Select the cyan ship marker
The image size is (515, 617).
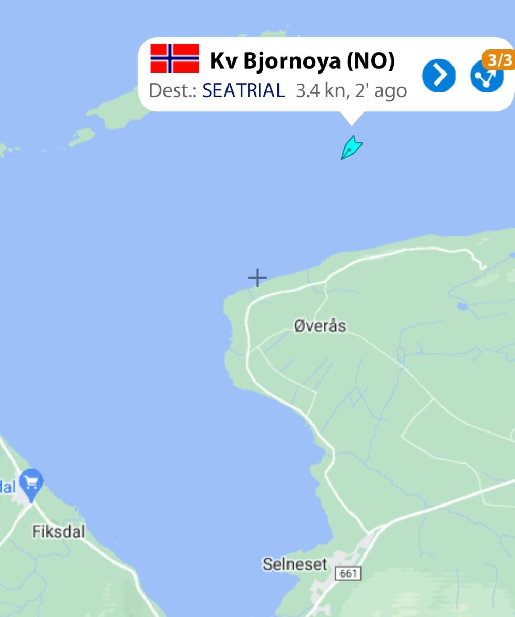(x=351, y=148)
